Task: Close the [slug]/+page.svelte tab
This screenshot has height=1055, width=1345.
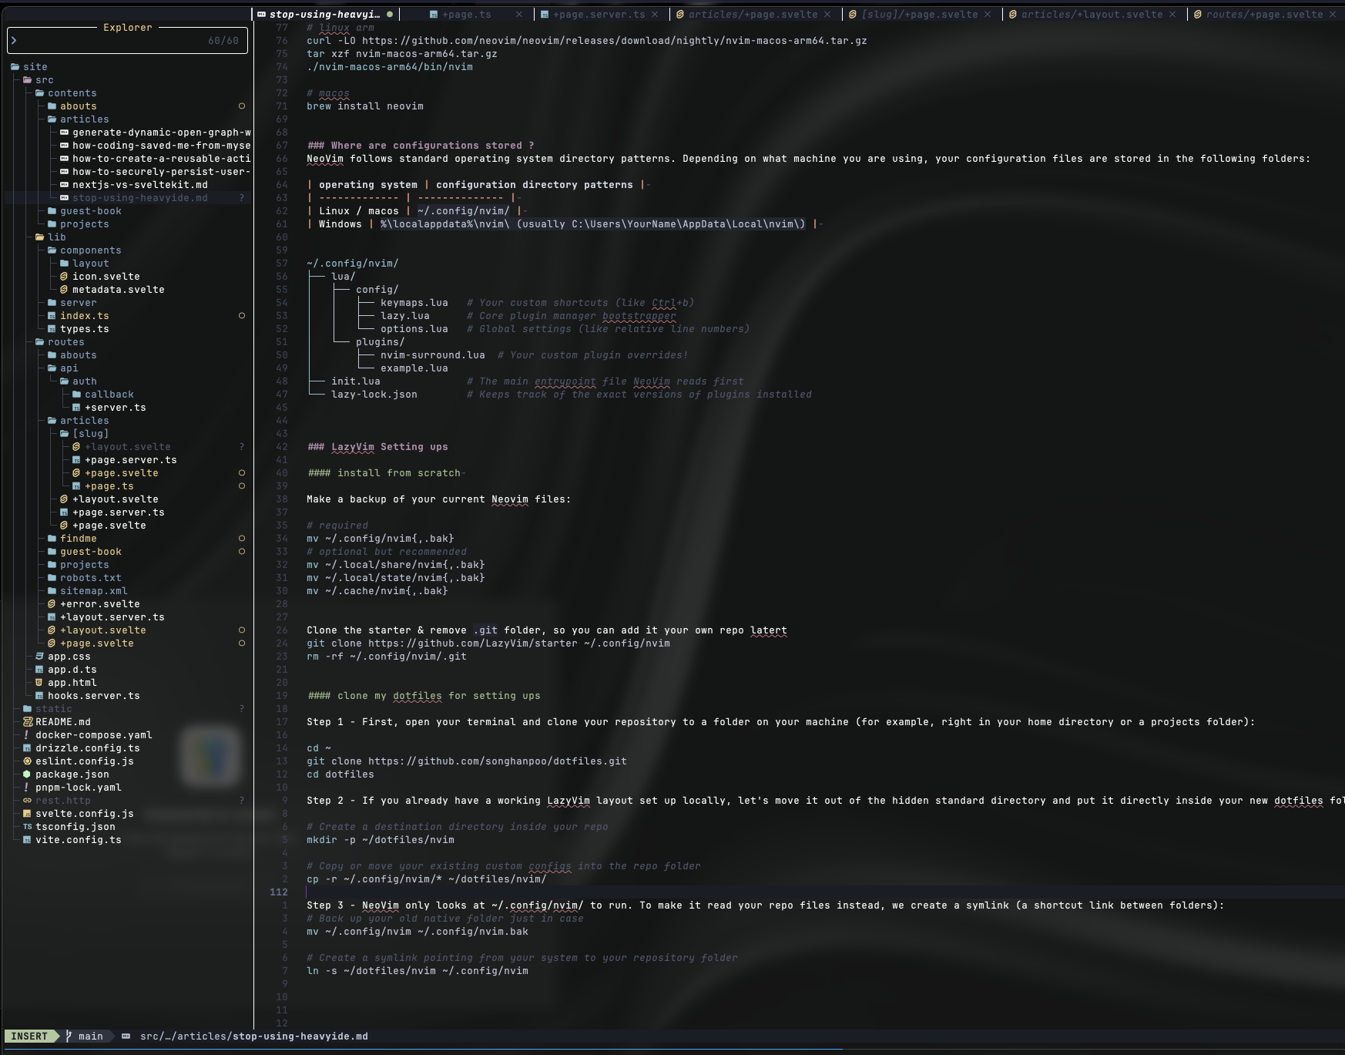Action: point(988,14)
